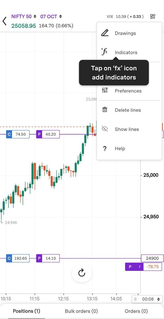Switch to Bulk orders tab
Viewport: 164px width, 319px height.
(x=81, y=311)
